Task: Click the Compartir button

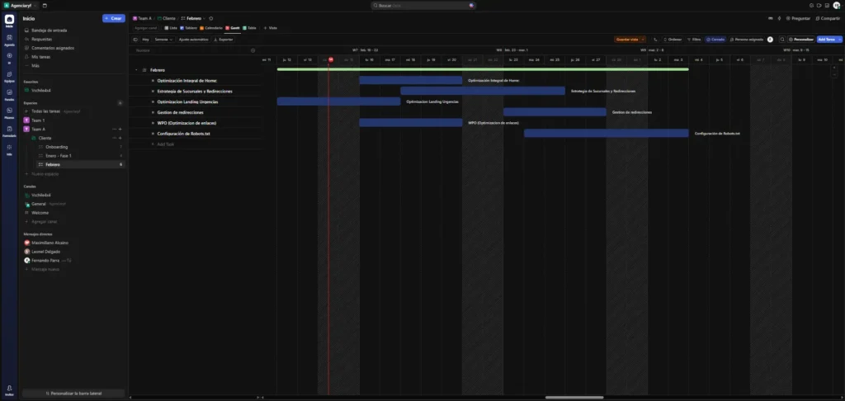Action: tap(828, 18)
